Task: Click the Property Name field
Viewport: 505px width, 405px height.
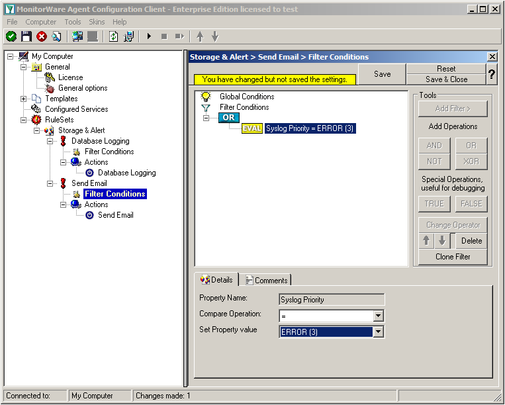Action: click(x=332, y=300)
